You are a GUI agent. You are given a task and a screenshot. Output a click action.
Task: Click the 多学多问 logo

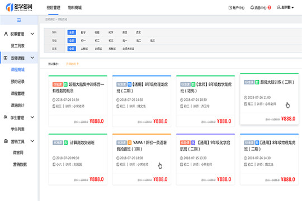tap(19, 7)
